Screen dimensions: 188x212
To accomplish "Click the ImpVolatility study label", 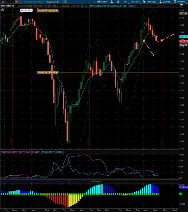I will [x=48, y=152].
